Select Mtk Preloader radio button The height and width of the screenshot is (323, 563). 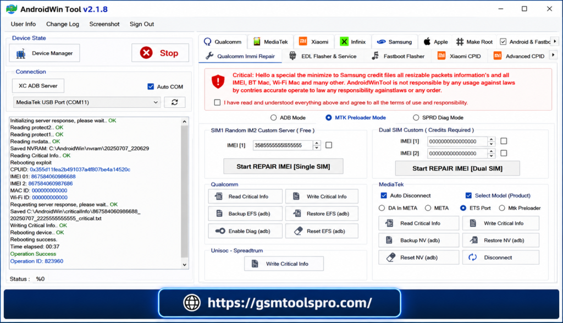point(502,208)
